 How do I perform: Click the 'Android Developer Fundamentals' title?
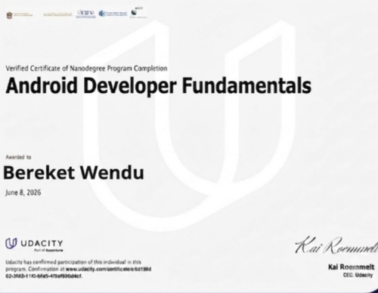tap(159, 86)
